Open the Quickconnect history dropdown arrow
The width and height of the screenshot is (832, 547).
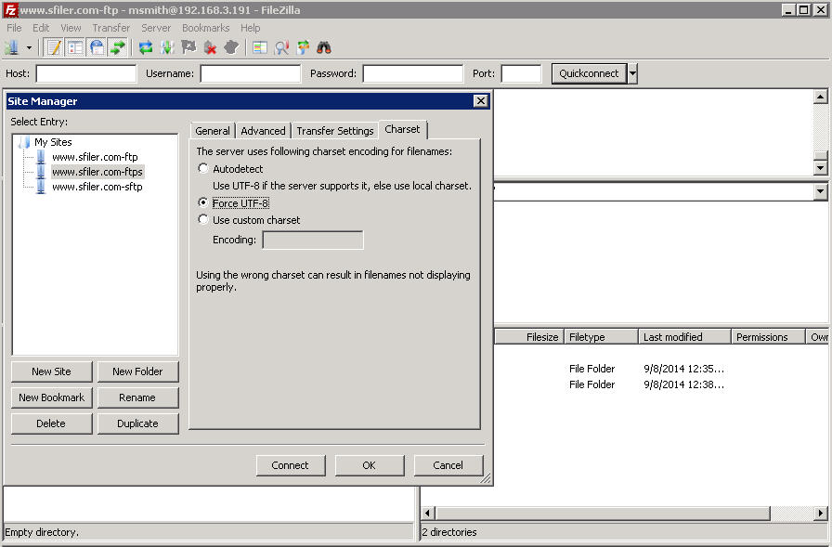pyautogui.click(x=632, y=73)
